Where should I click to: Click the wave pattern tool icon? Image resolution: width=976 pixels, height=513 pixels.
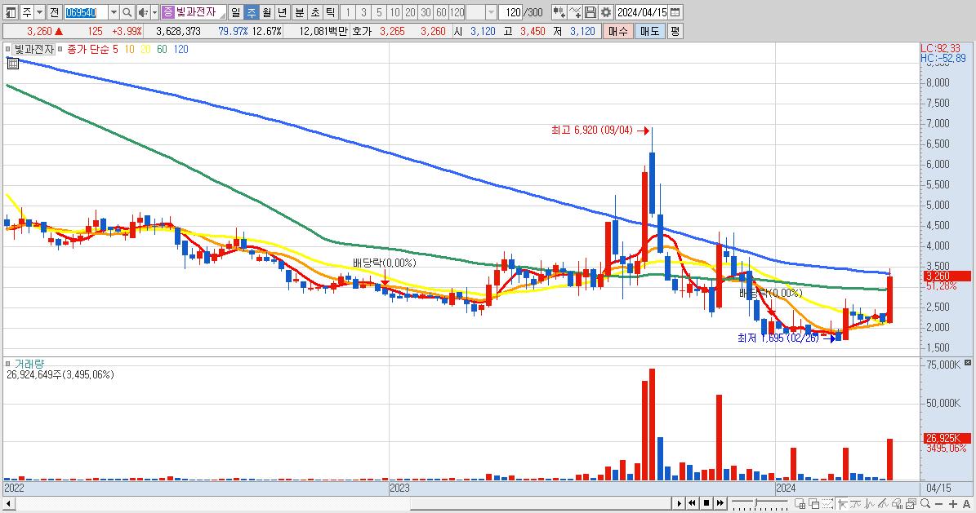point(870,503)
